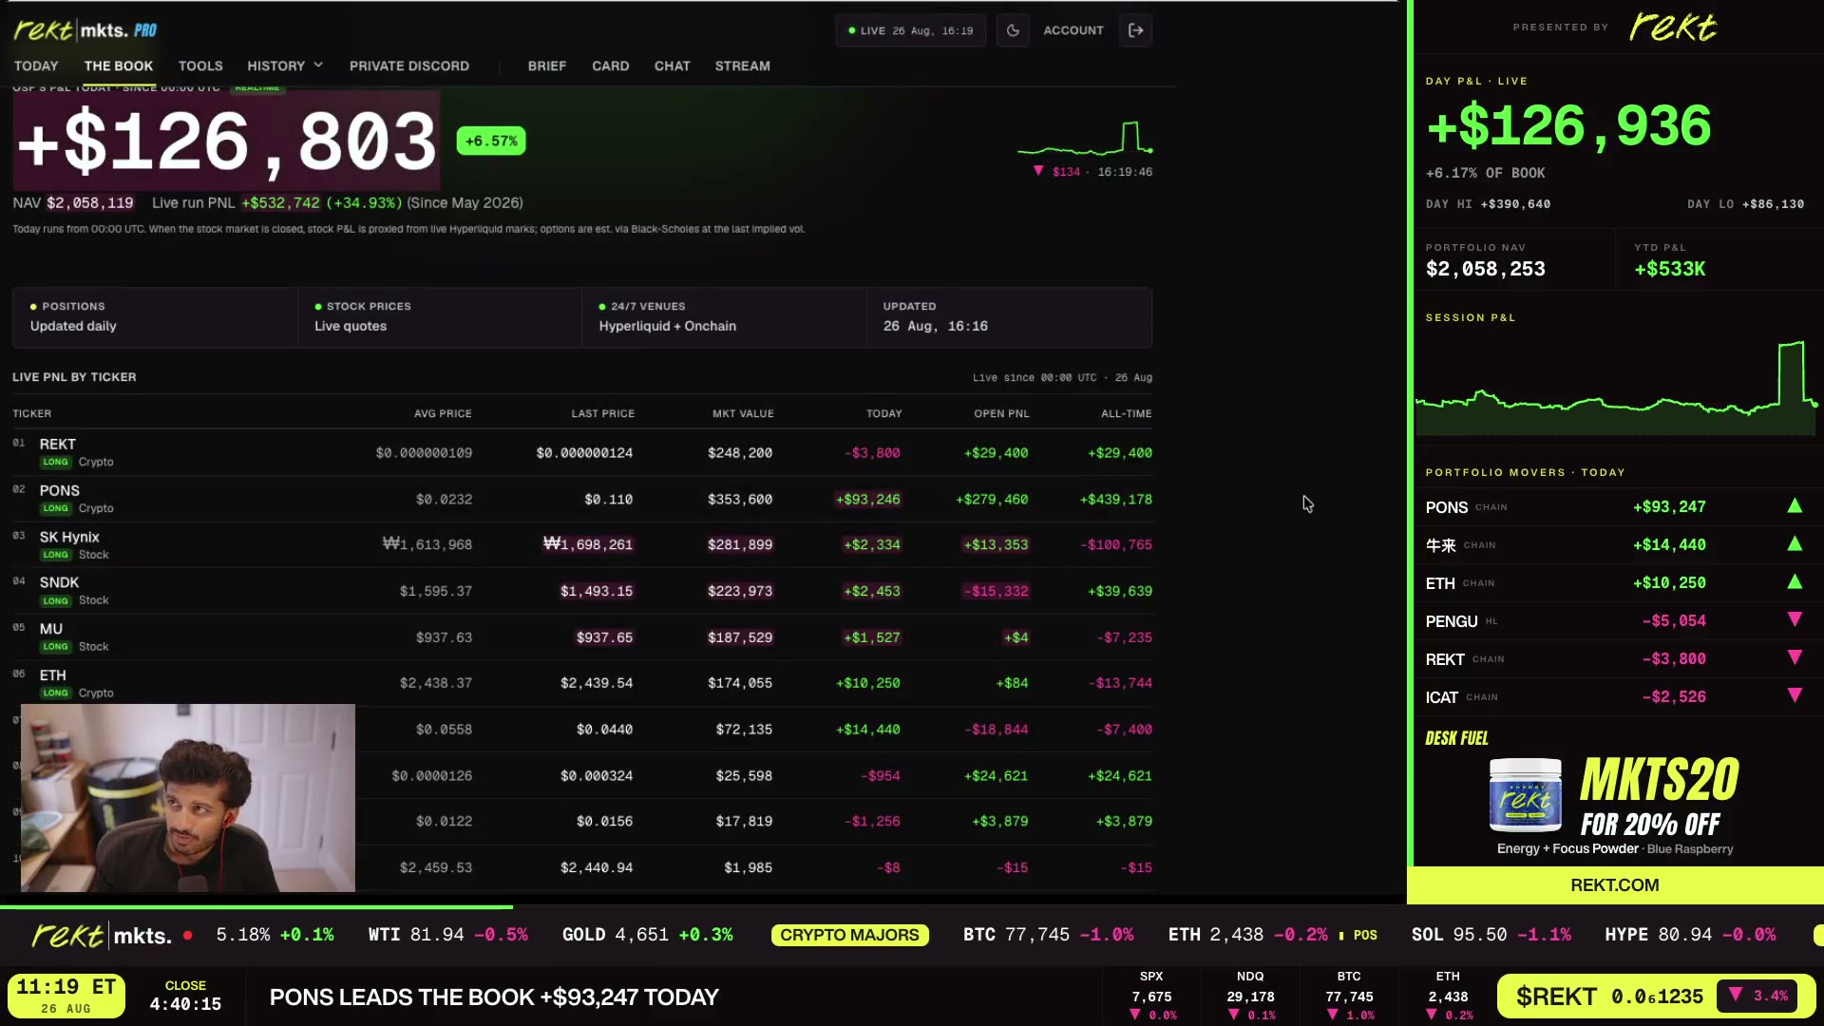Expand the HISTORY dropdown menu
1824x1026 pixels.
[x=285, y=66]
